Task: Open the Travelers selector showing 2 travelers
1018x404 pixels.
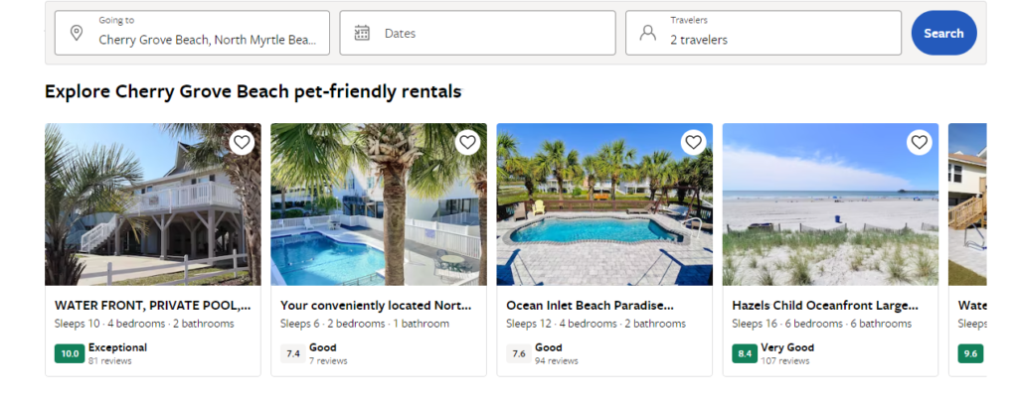Action: [763, 33]
